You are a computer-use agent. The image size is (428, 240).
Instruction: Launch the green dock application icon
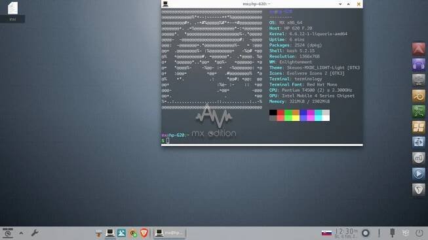point(418,112)
